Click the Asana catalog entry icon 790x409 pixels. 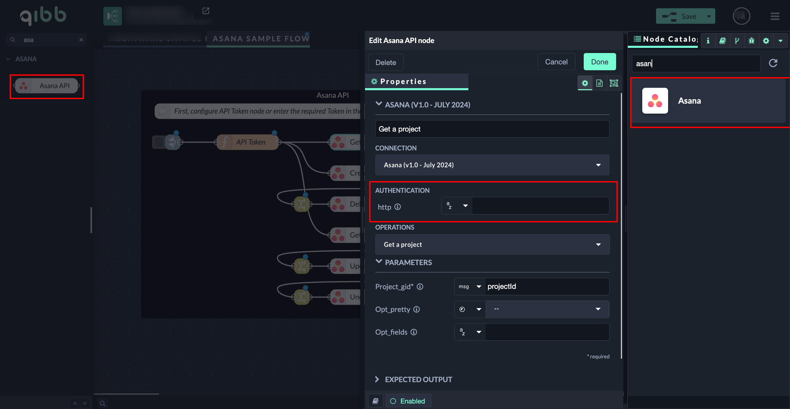655,101
